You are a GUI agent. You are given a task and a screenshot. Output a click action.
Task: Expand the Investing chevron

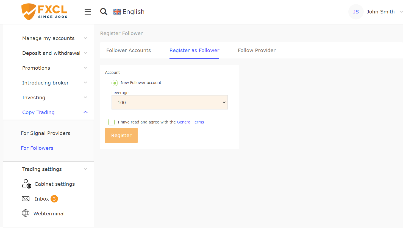(85, 97)
